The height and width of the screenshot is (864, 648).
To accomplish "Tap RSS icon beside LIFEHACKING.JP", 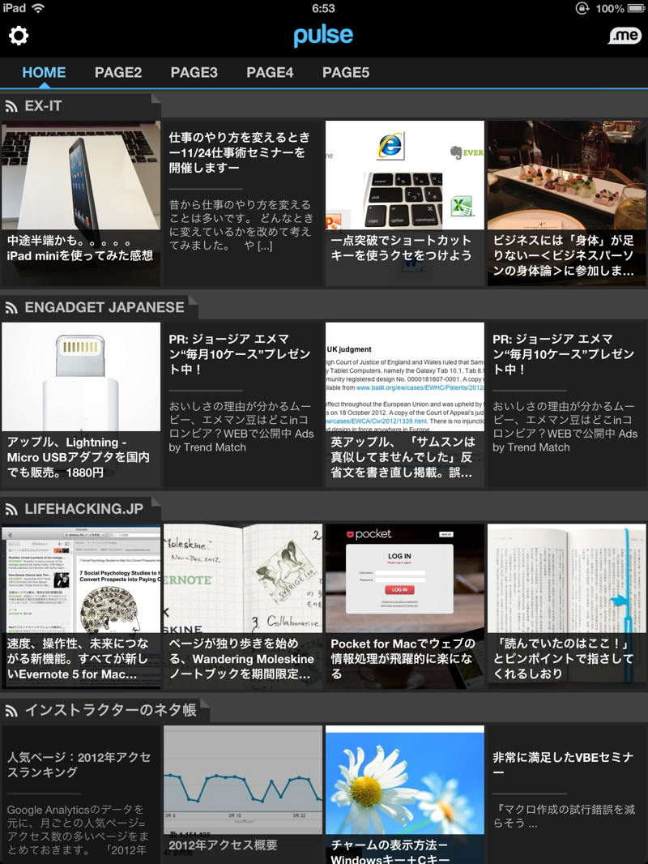I will 11,509.
